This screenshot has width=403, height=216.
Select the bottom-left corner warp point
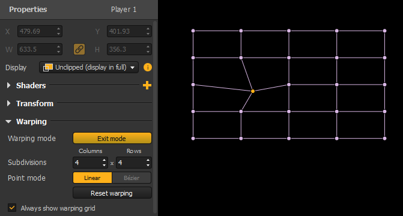tap(193, 139)
